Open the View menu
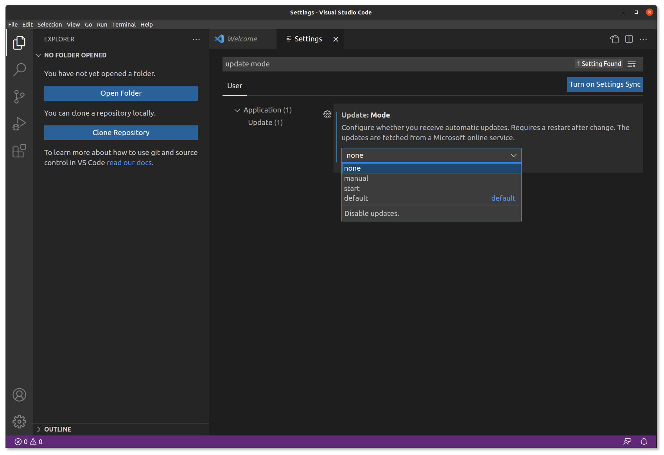The image size is (664, 455). click(x=73, y=25)
